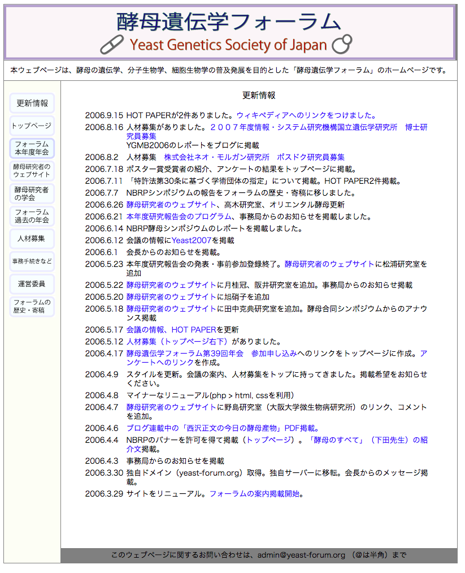Open 酵母研究者の学会 sidebar button
The image size is (465, 573).
32,193
